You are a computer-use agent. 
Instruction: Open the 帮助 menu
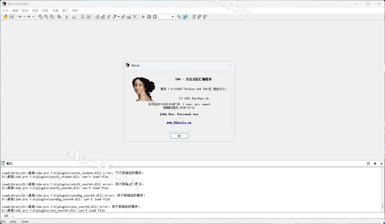tap(75, 10)
